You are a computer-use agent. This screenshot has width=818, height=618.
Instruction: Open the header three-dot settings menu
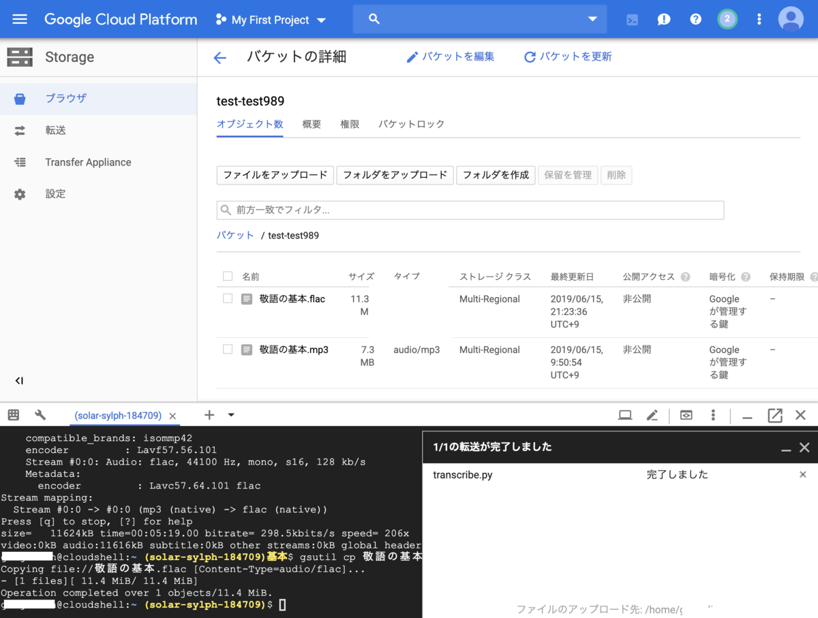coord(759,19)
